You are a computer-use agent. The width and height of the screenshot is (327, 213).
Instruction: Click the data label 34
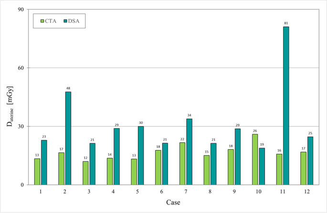190,115
